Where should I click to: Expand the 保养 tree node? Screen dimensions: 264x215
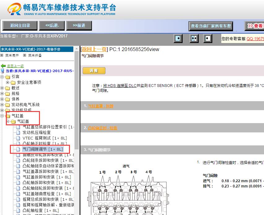[2, 99]
